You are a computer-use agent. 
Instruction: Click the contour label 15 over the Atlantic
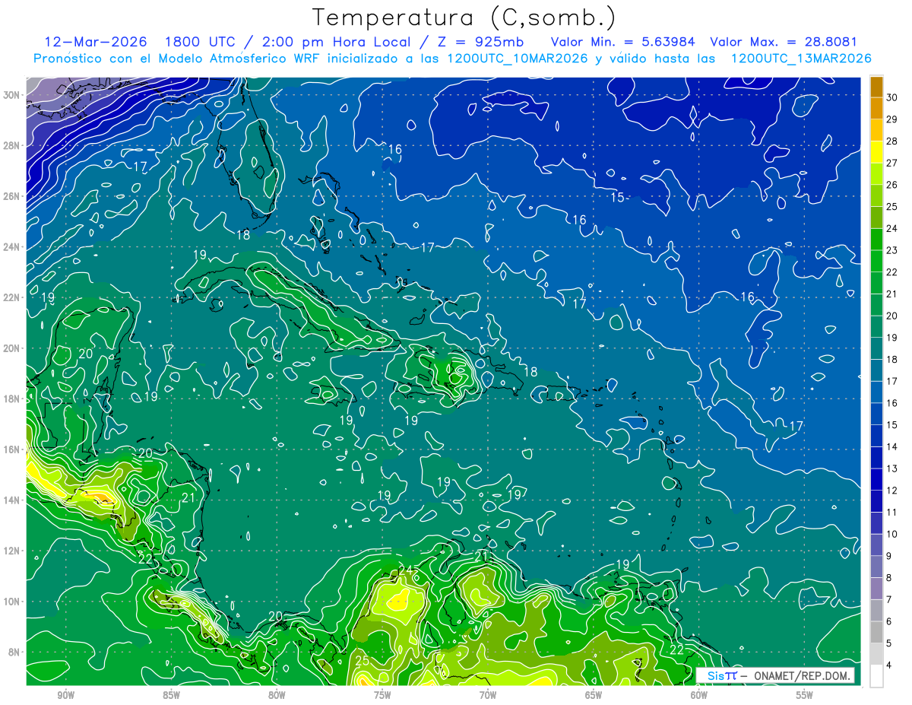coord(617,198)
